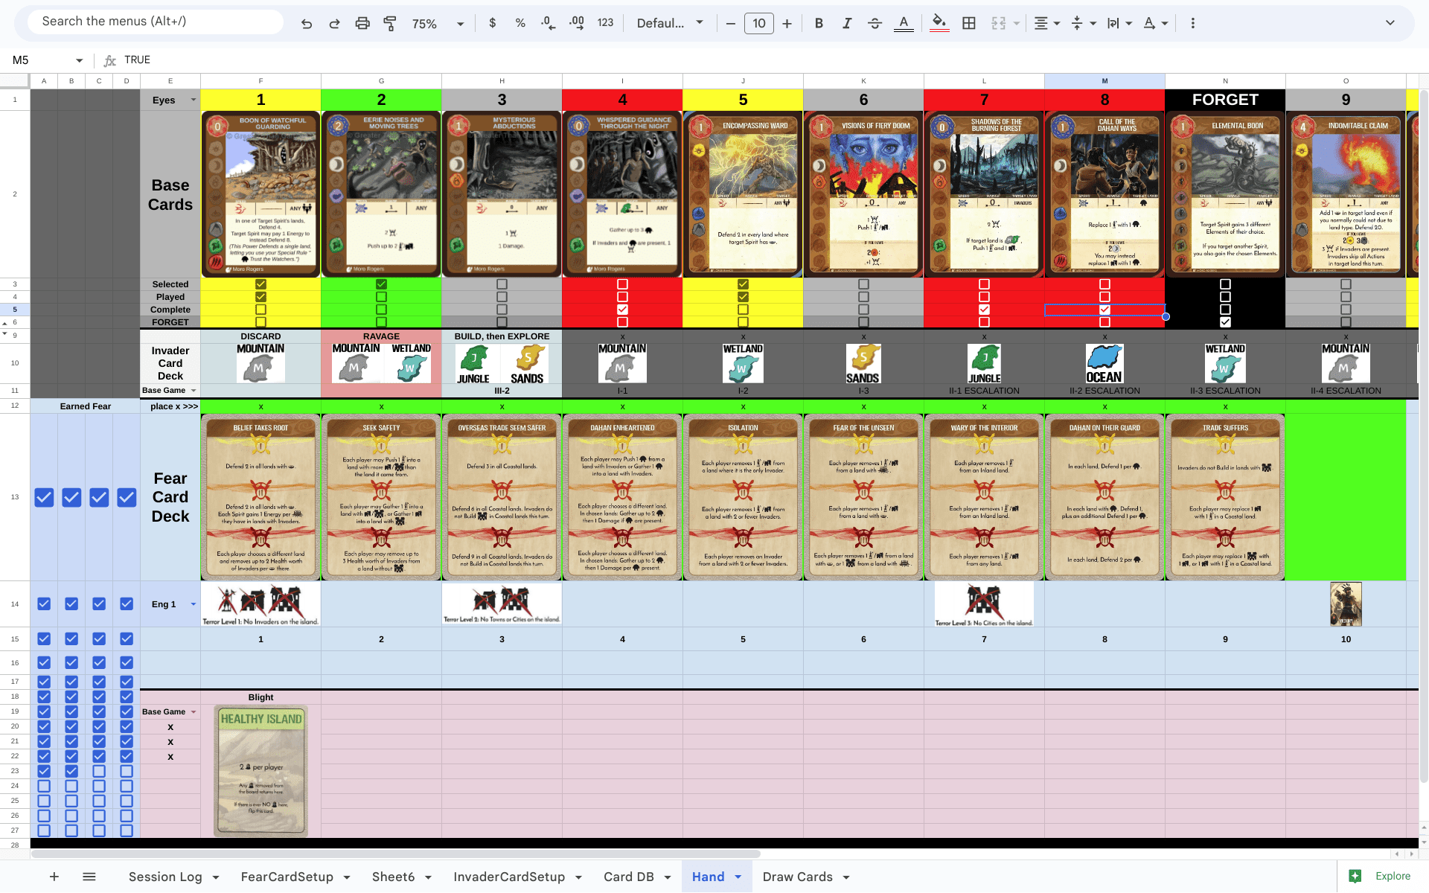Check the Complete checkbox for card 6
The height and width of the screenshot is (893, 1429).
pos(863,310)
